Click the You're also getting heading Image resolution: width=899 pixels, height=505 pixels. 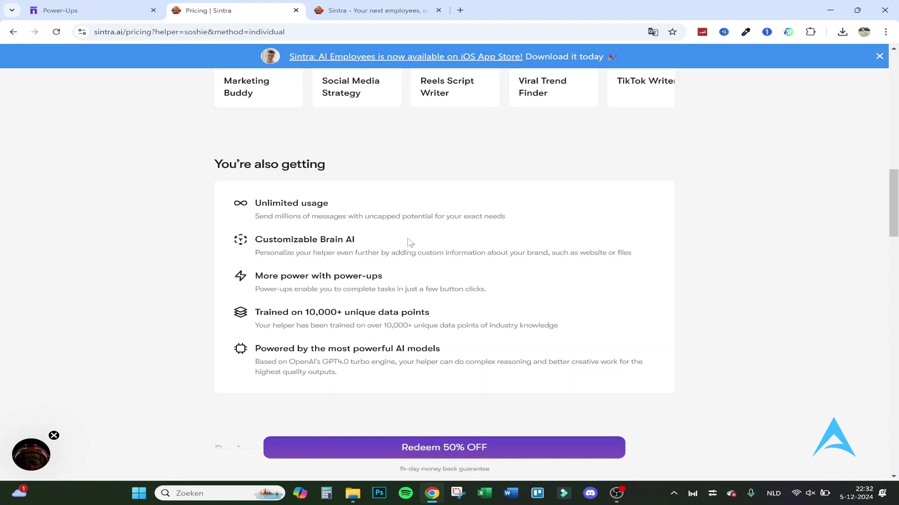pyautogui.click(x=270, y=164)
